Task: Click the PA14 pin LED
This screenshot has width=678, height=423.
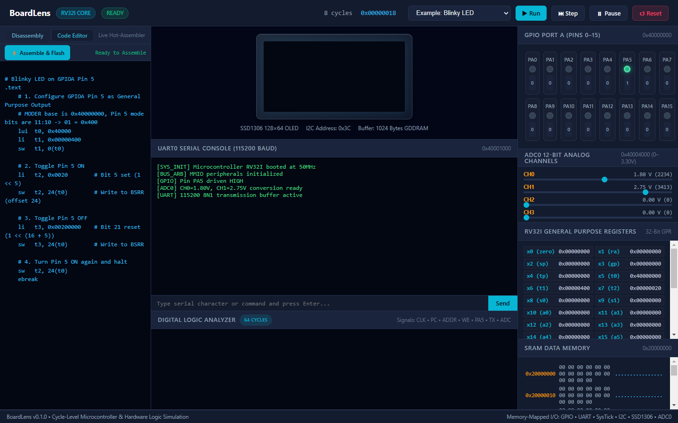Action: (x=647, y=116)
